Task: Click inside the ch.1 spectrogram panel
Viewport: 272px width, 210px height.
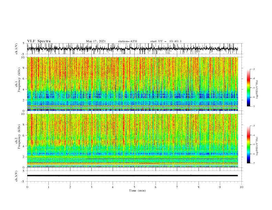Action: [132, 84]
